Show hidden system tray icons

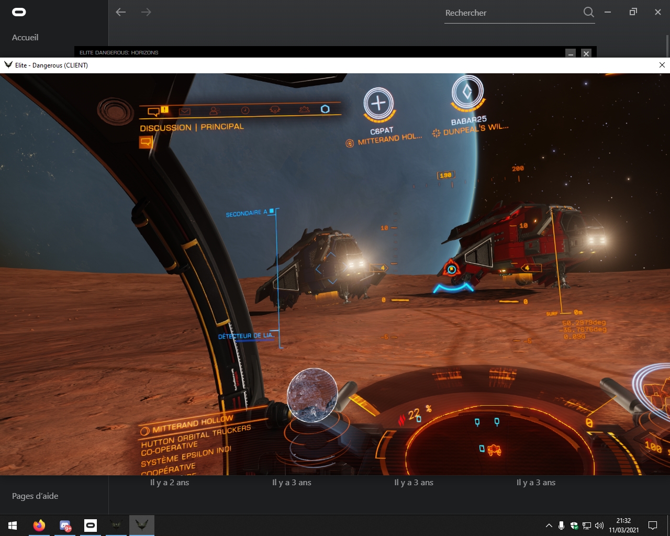pyautogui.click(x=549, y=526)
